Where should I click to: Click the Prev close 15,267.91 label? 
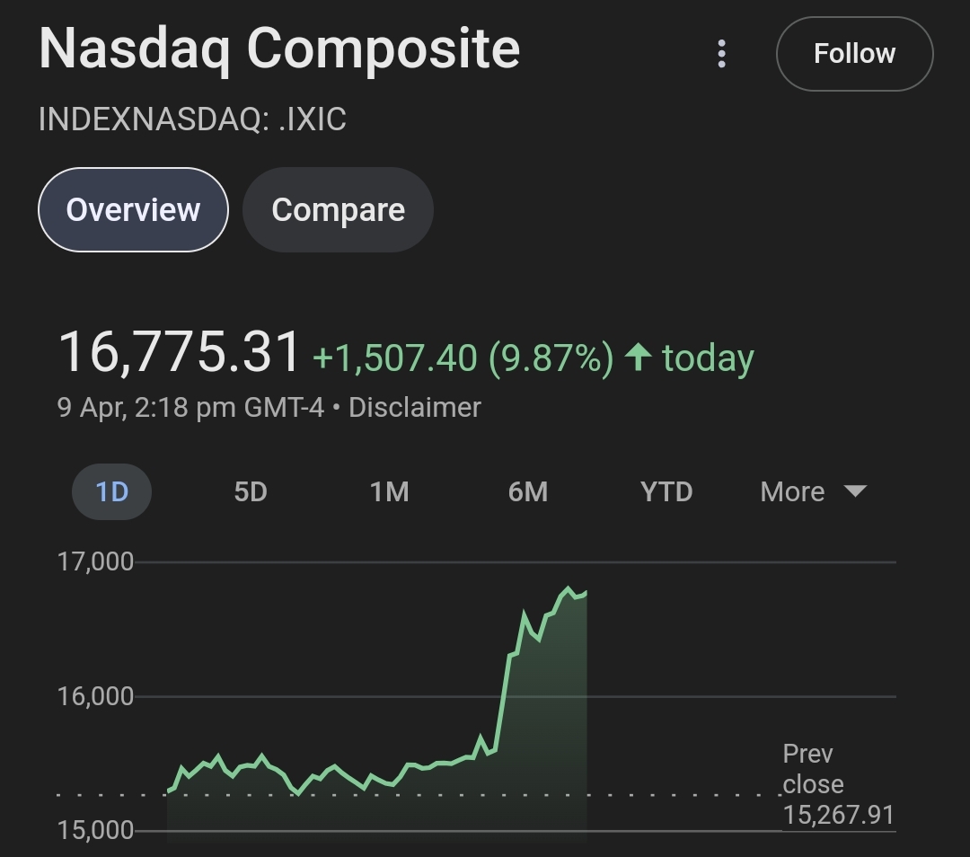837,784
